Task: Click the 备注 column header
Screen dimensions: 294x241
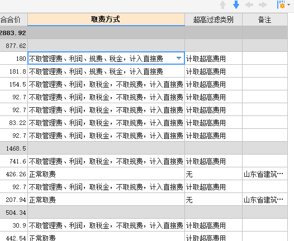Action: (265, 20)
